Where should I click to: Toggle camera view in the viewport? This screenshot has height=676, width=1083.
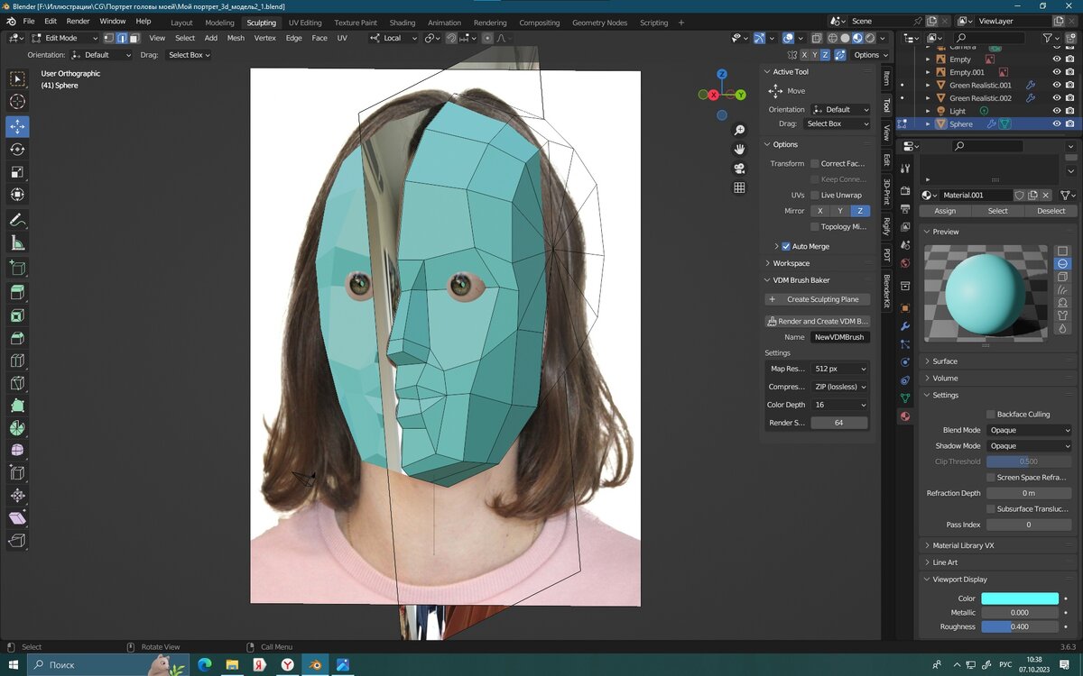pyautogui.click(x=739, y=169)
